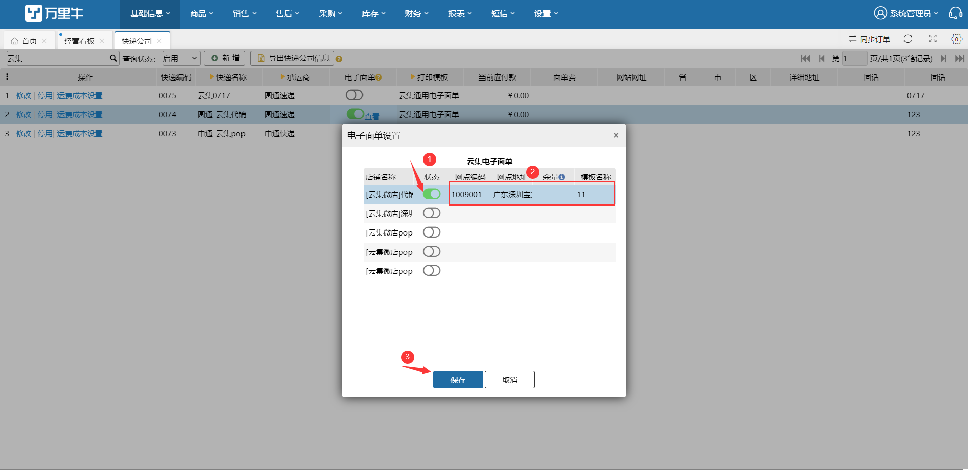Screen dimensions: 968x470
Task: Open 短信 menu
Action: pos(503,14)
